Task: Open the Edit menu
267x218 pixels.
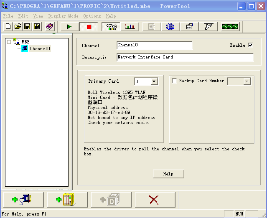Action: pos(23,16)
